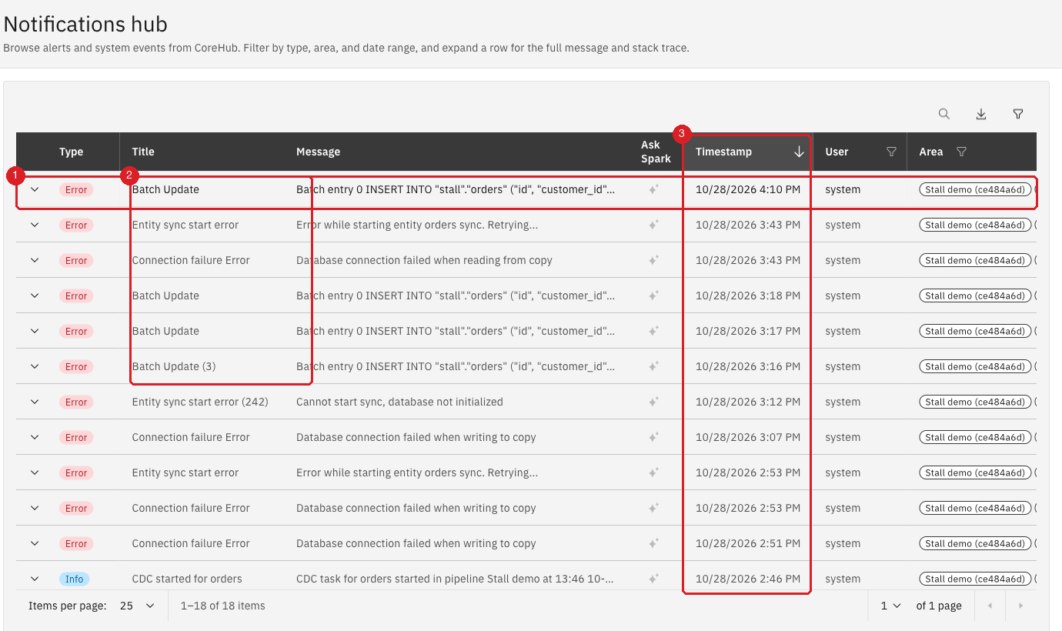Click the '1–18 of 18 items' text

tap(223, 606)
